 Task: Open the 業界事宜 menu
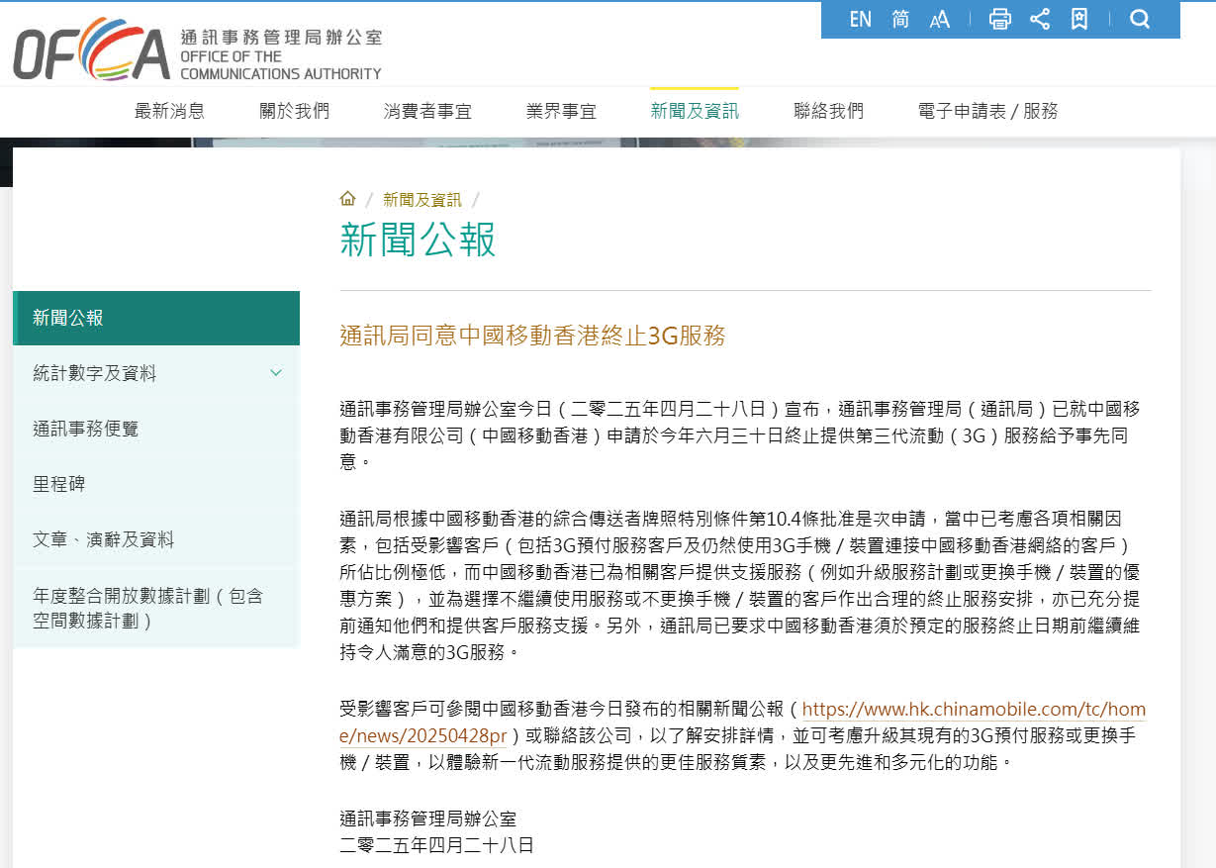561,111
